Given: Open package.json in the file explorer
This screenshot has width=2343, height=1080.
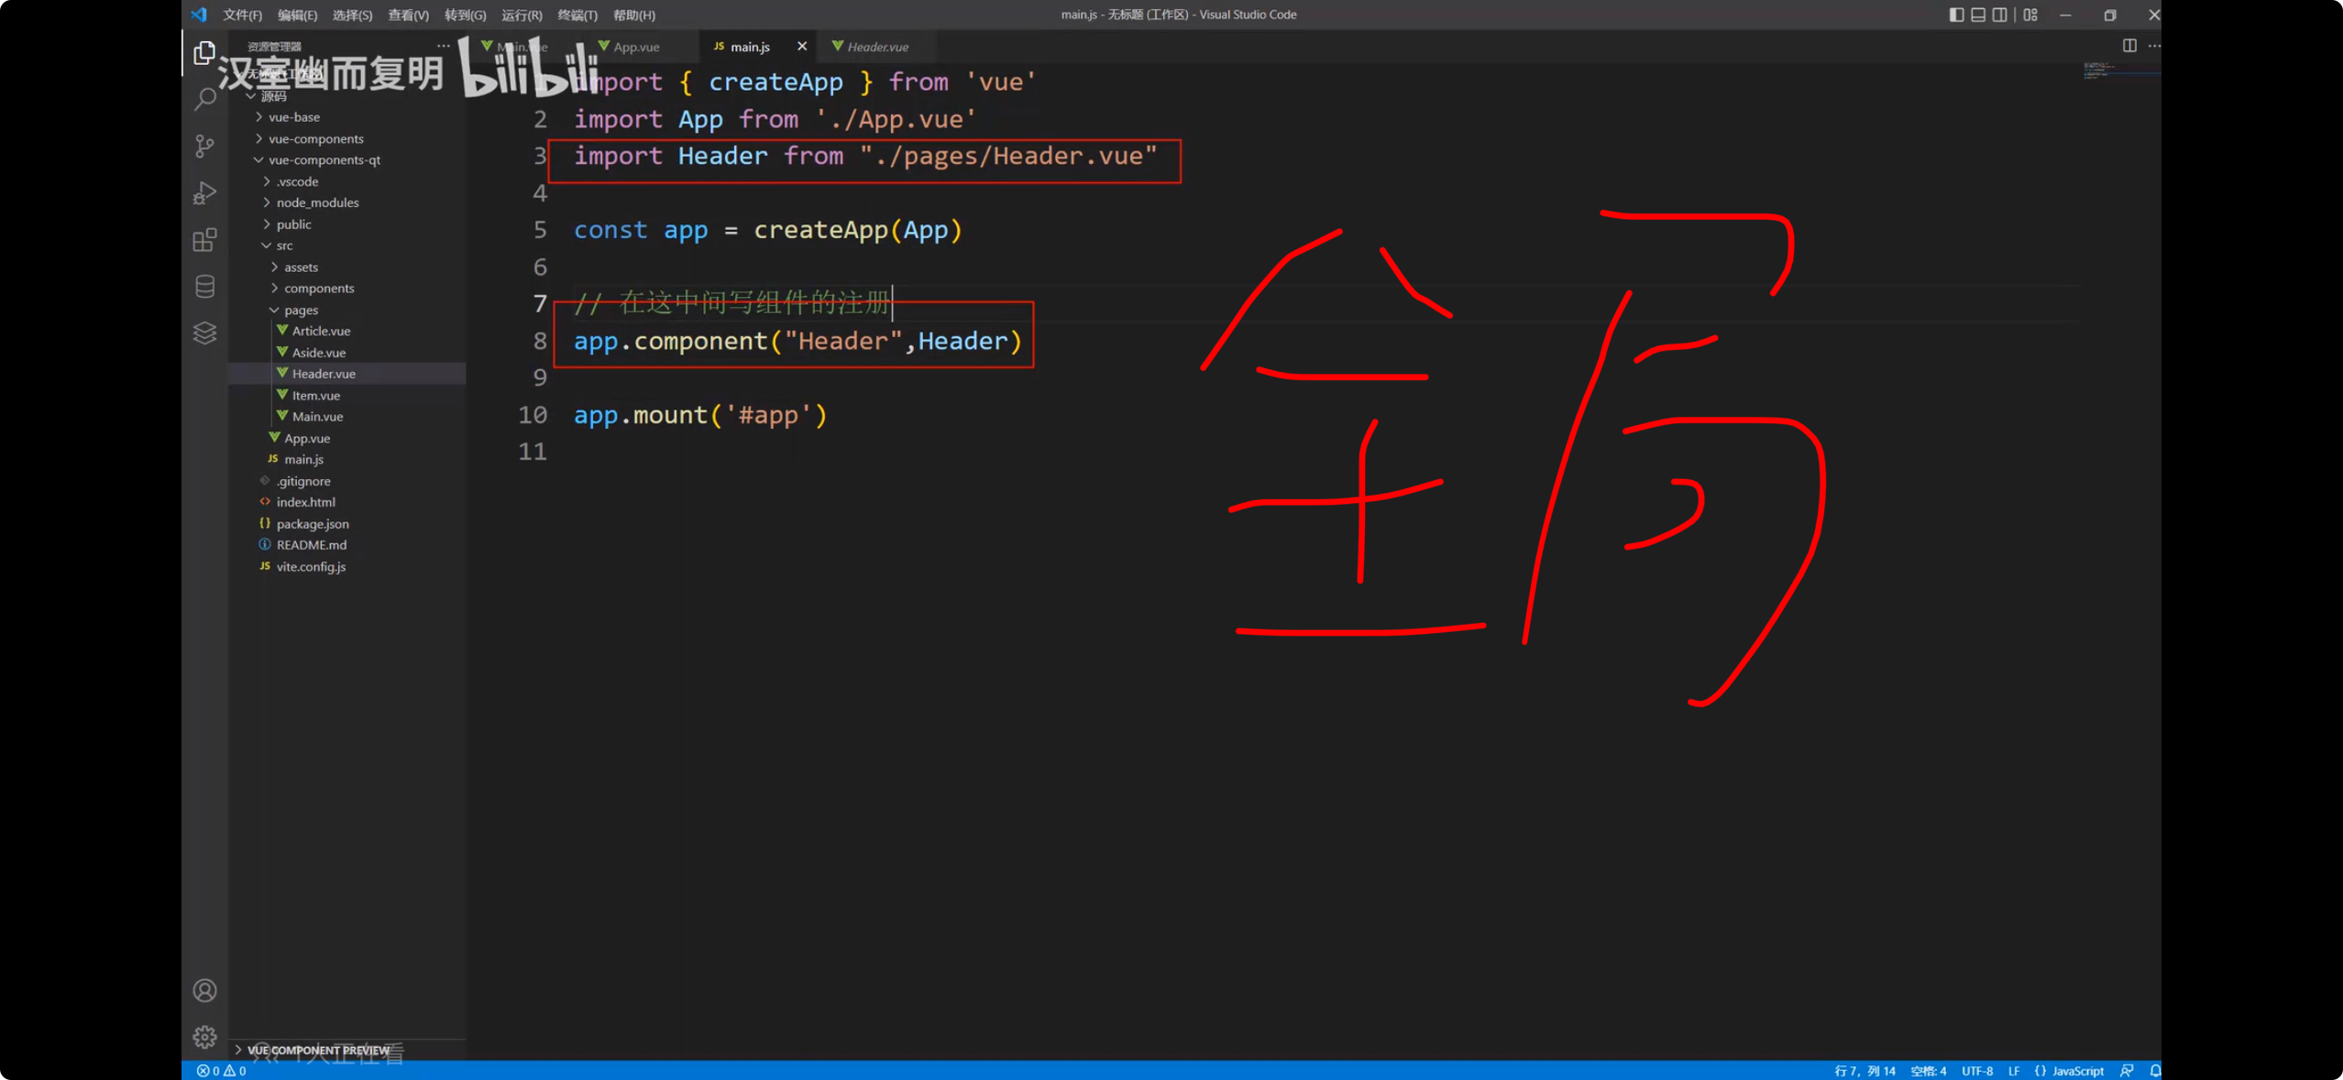Looking at the screenshot, I should (312, 524).
